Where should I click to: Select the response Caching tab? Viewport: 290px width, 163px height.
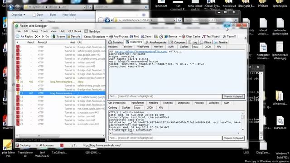(113, 108)
